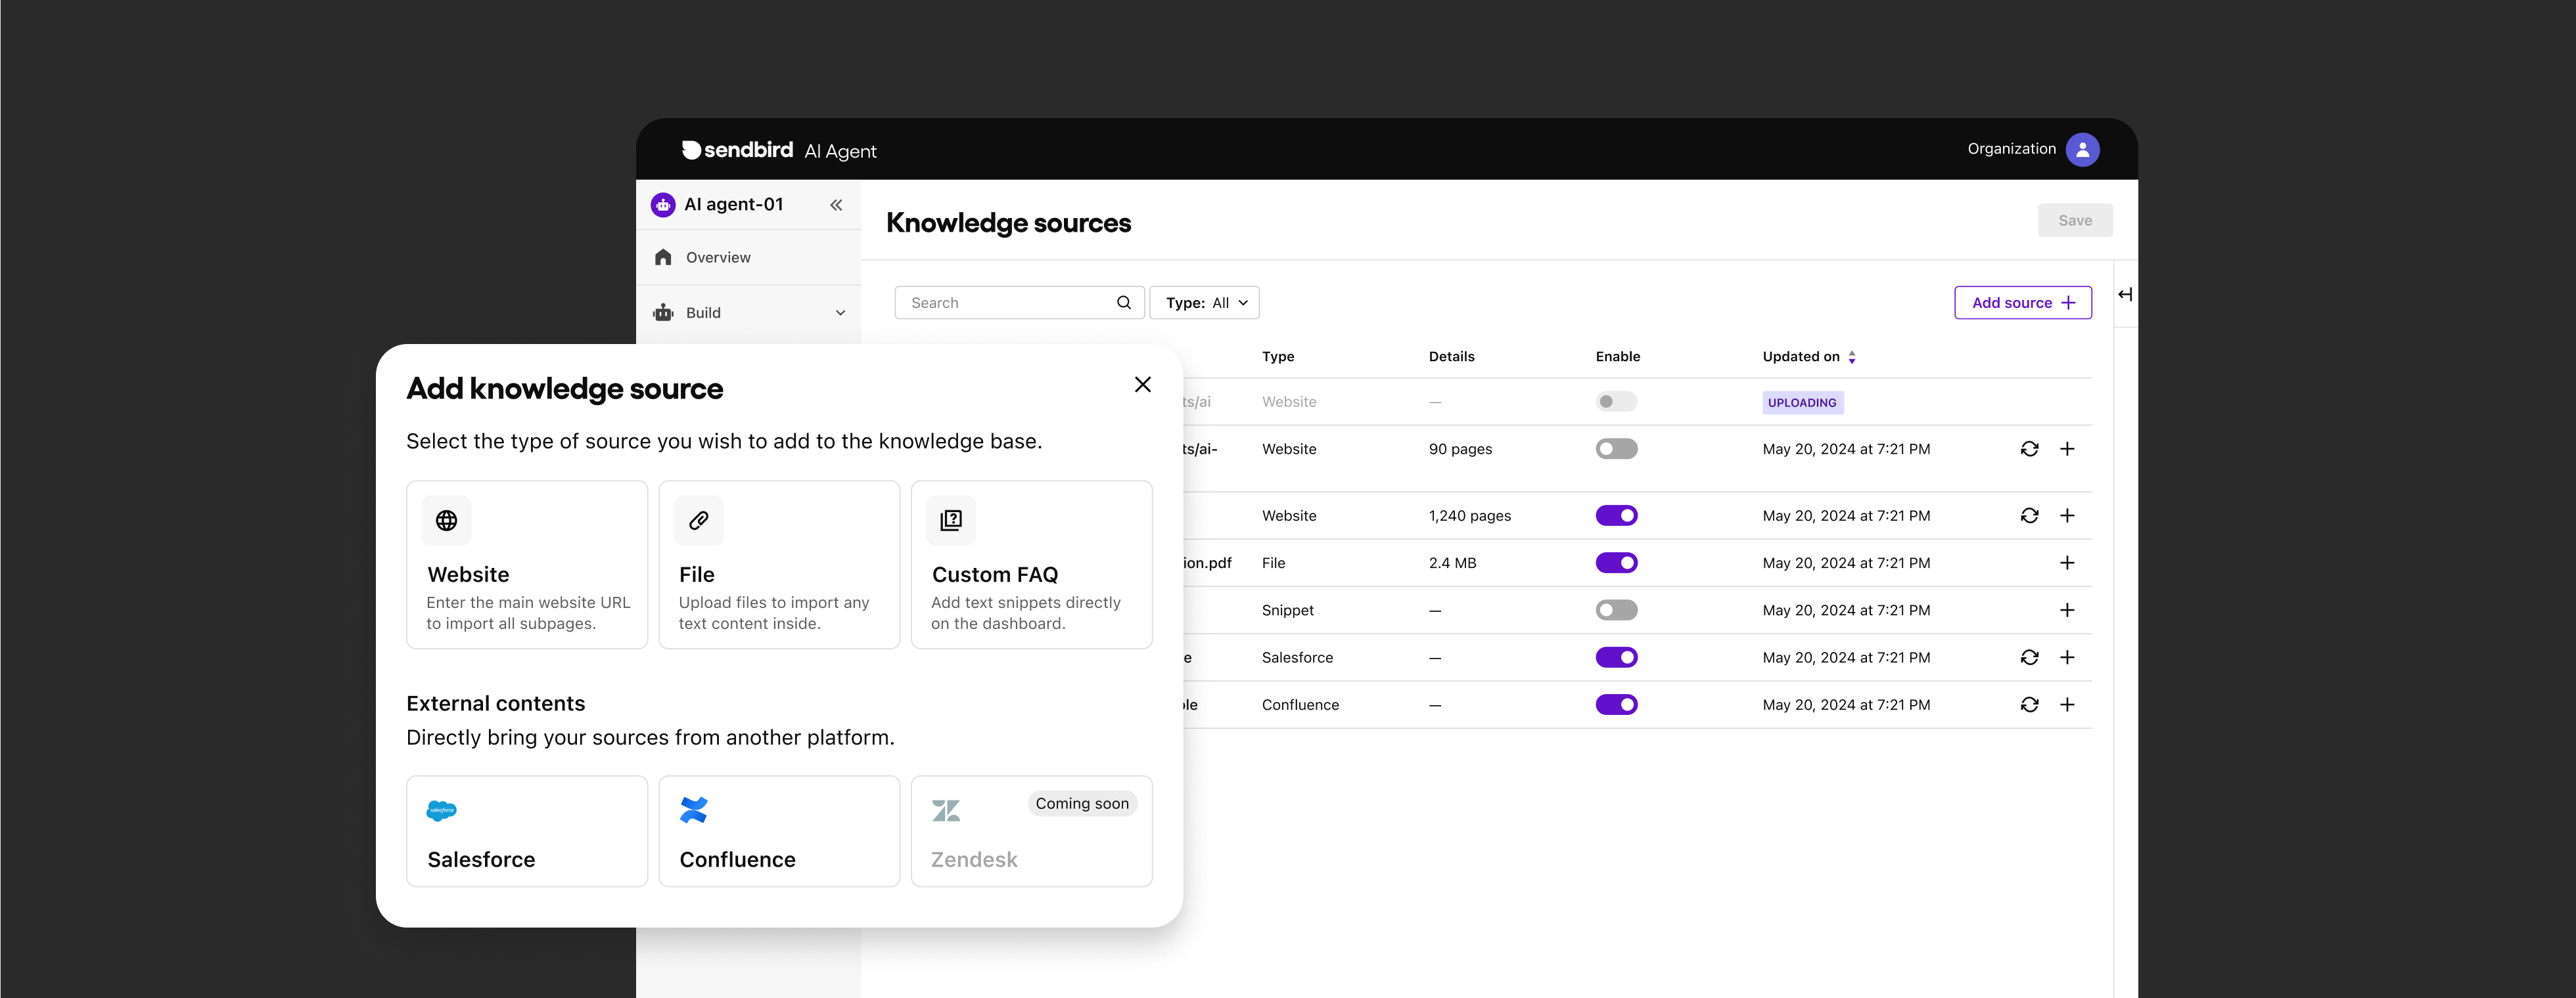The width and height of the screenshot is (2576, 998).
Task: Click the 2.4 MB details cell
Action: 1452,563
